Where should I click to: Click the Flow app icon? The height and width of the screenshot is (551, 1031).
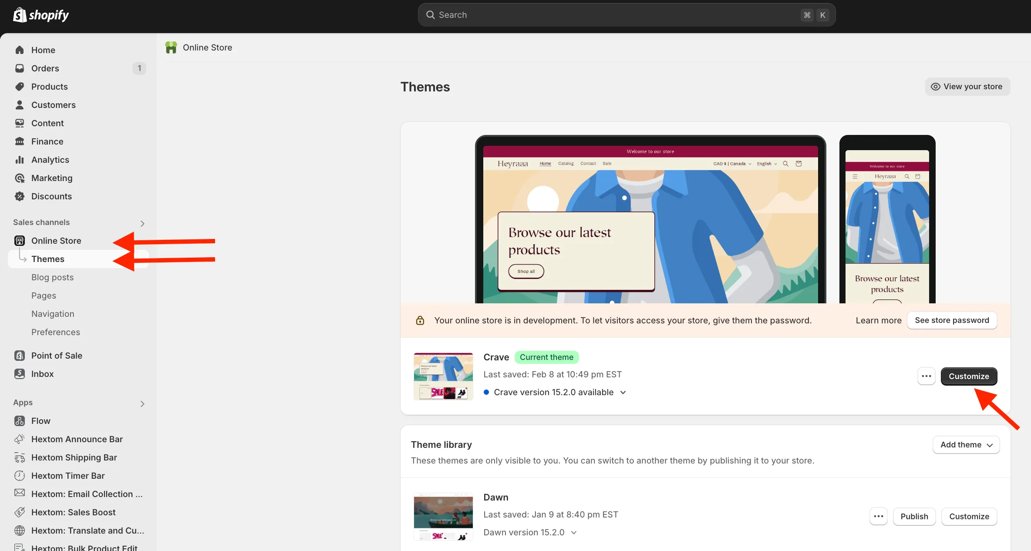tap(20, 421)
